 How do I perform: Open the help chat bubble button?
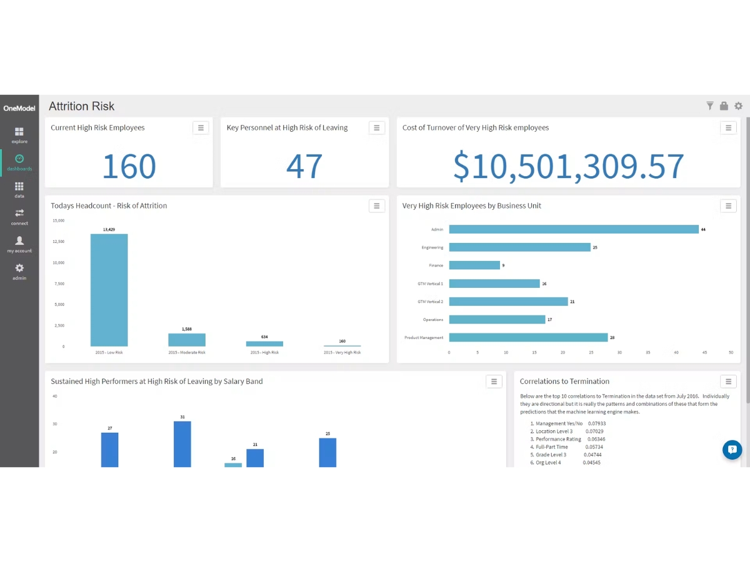pyautogui.click(x=732, y=450)
